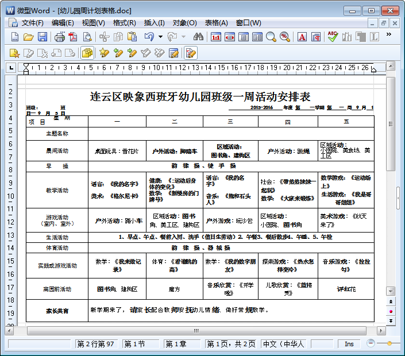405x356 pixels.
Task: Toggle paragraph formatting marks icon
Action: coord(316,37)
